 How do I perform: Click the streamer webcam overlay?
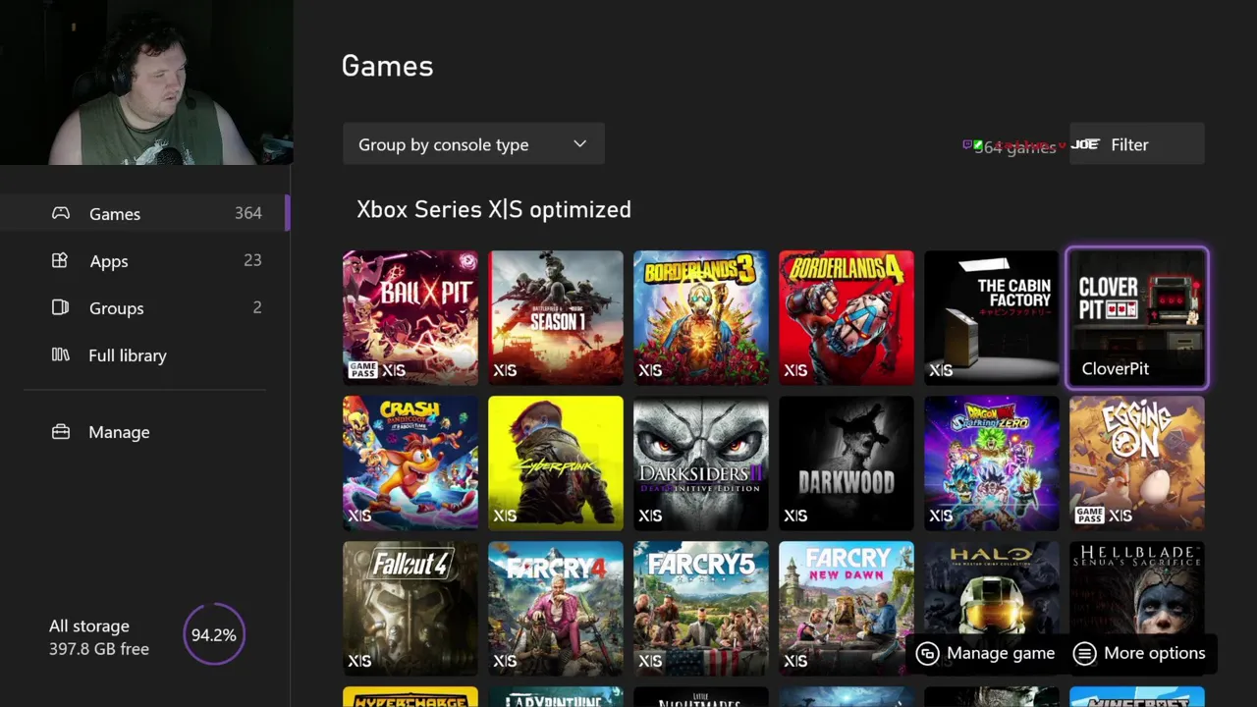[x=146, y=82]
